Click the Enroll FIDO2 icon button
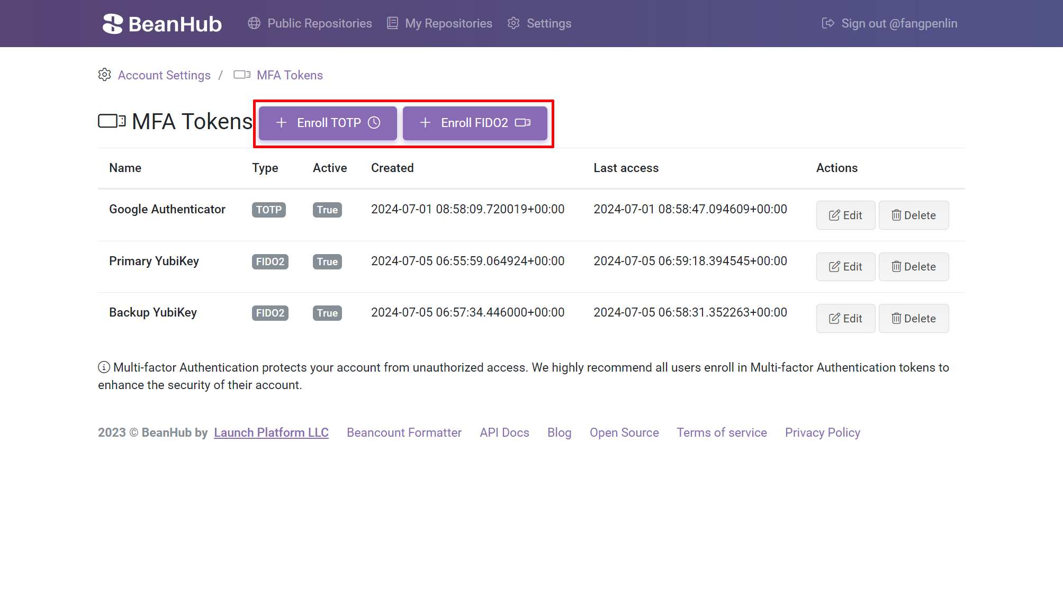This screenshot has height=604, width=1063. click(x=474, y=122)
